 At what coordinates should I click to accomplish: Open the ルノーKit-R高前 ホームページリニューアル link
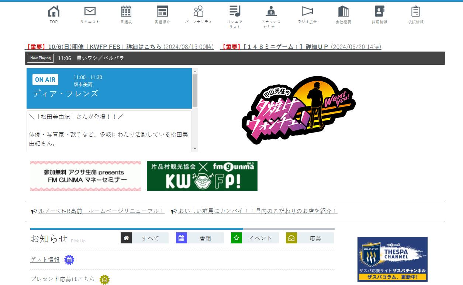[101, 211]
